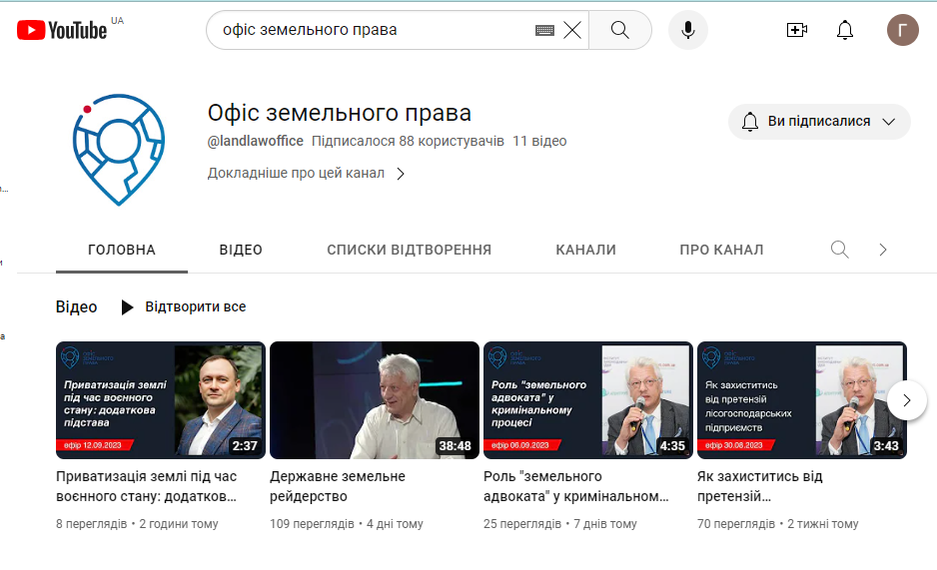937x570 pixels.
Task: Open the notifications bell in header
Action: pyautogui.click(x=844, y=30)
